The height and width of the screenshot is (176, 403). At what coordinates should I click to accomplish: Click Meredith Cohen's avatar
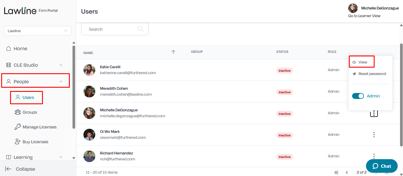click(89, 92)
